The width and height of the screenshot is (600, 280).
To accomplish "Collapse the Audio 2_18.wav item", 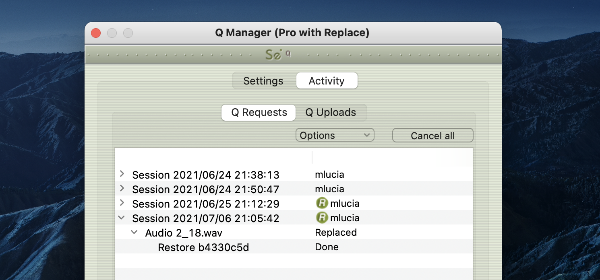I will [134, 233].
